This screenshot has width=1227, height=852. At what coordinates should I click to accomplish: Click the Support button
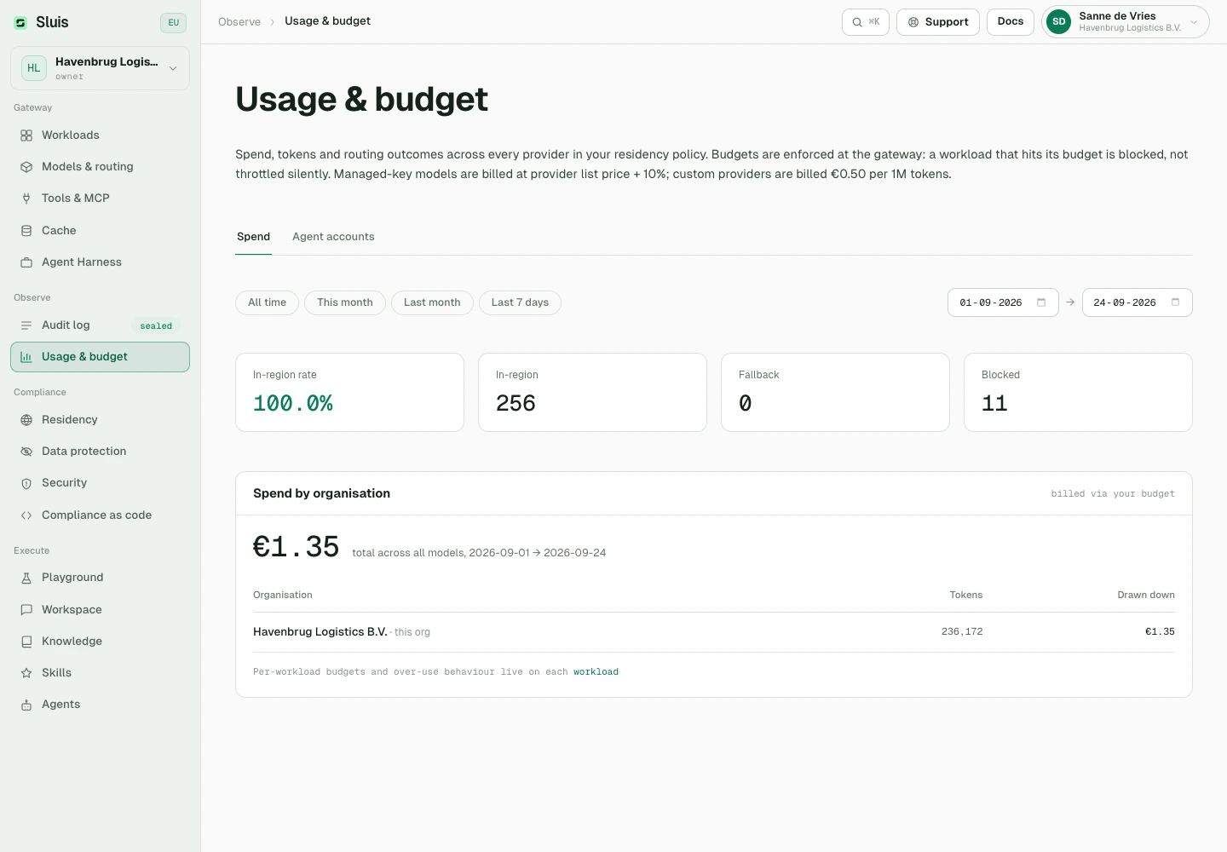938,22
